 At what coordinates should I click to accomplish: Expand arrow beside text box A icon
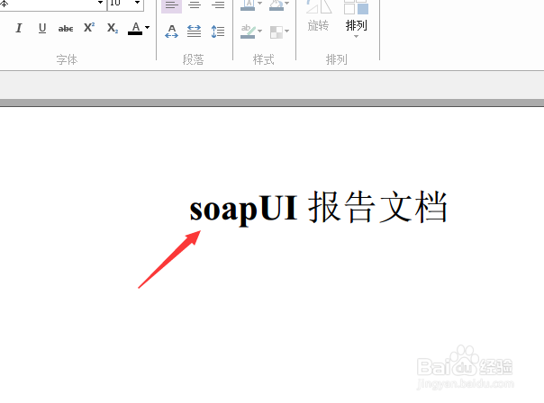click(260, 4)
